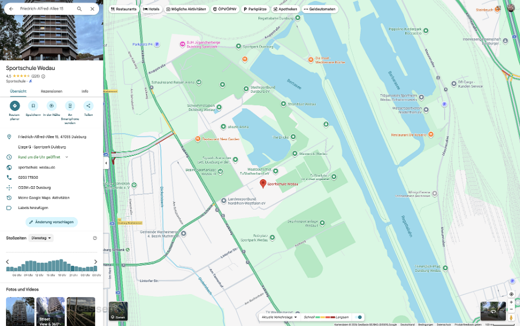The height and width of the screenshot is (326, 520).
Task: Share the place with the Teilen icon
Action: click(88, 106)
